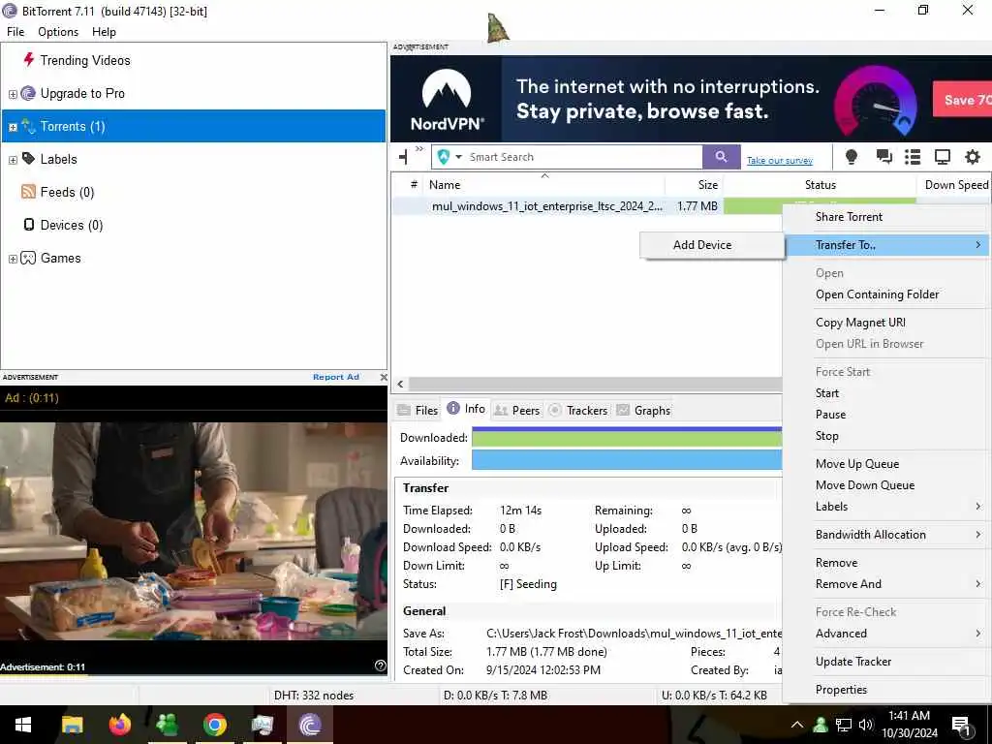Expand the Upgrade to Pro tree node
Screen dimensions: 992x744
(x=13, y=94)
